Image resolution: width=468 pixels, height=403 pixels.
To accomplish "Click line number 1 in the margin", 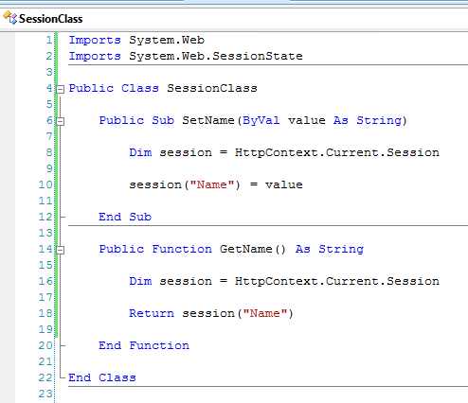I will pos(49,40).
